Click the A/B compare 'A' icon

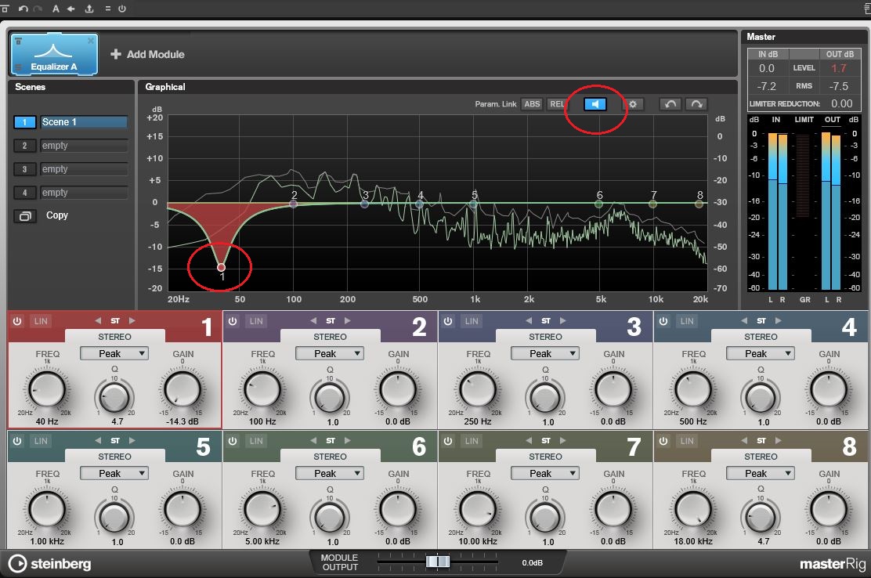pos(56,9)
